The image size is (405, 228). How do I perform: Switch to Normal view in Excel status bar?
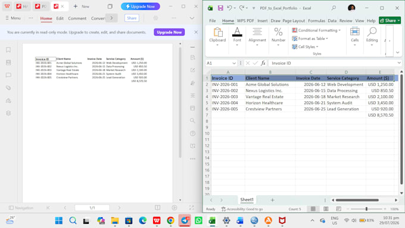[x=313, y=209]
